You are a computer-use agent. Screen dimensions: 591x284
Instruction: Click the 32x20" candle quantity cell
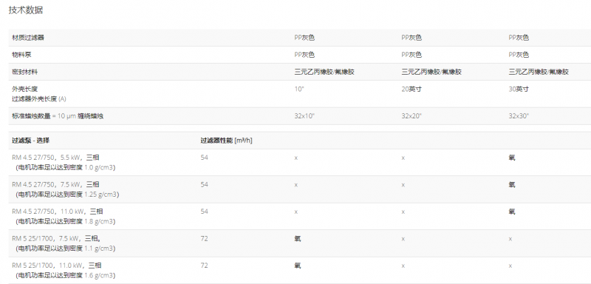click(411, 116)
